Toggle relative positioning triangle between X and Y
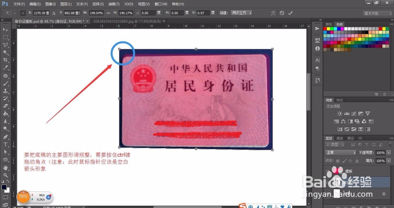394x208 pixels. [x=54, y=13]
